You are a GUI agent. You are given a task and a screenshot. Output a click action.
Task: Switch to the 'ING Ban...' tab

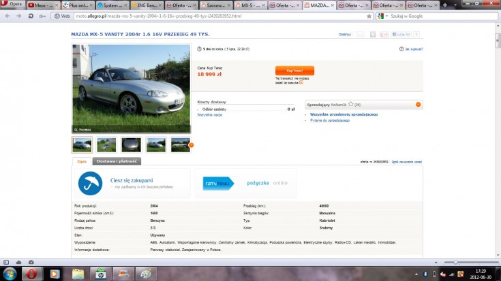click(x=147, y=5)
